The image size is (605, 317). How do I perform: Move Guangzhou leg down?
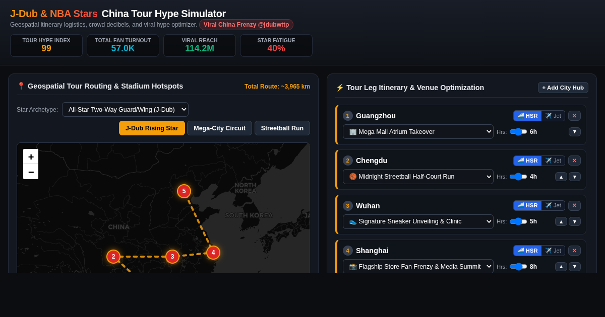575,132
